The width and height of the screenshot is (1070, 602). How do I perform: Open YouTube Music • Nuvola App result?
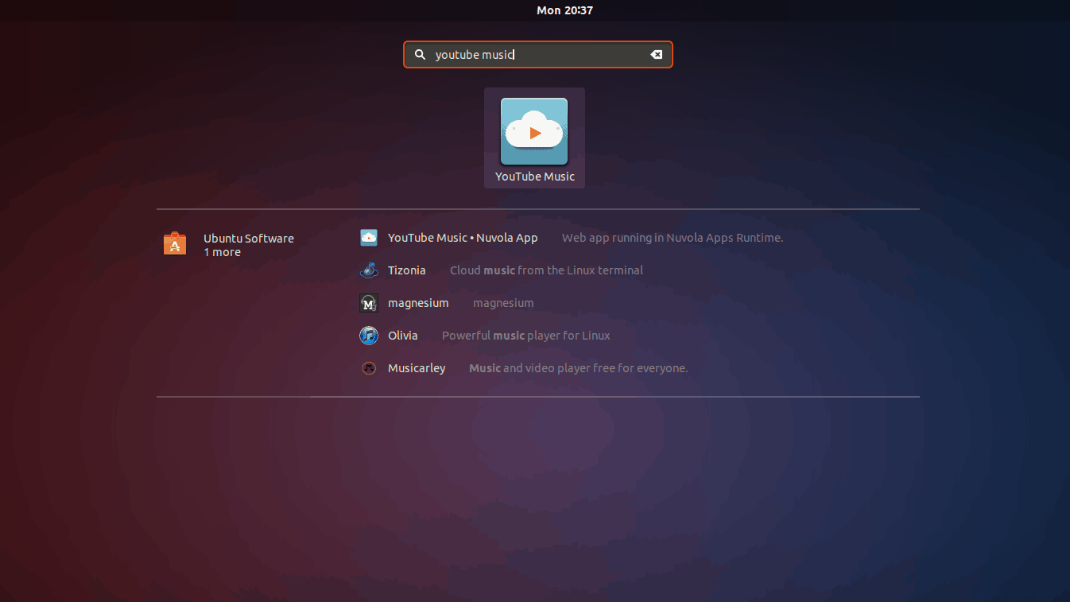point(462,237)
